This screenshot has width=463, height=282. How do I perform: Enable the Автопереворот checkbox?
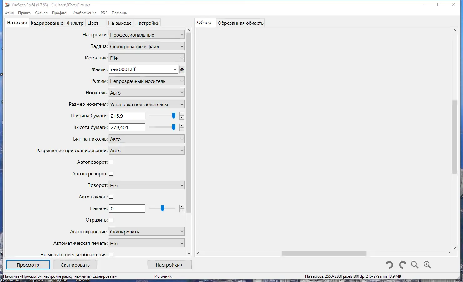click(x=111, y=174)
